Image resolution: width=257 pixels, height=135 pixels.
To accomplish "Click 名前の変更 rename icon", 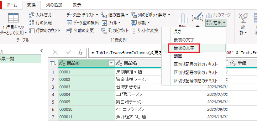I will click(69, 31).
